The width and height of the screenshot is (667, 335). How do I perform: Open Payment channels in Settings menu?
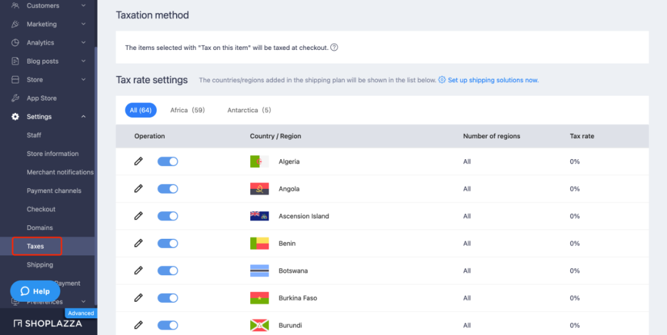54,191
